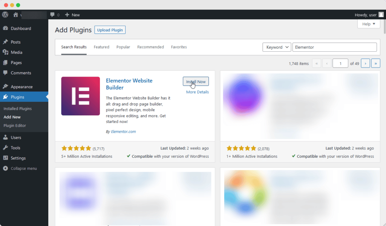Switch to the Popular tab

[123, 47]
